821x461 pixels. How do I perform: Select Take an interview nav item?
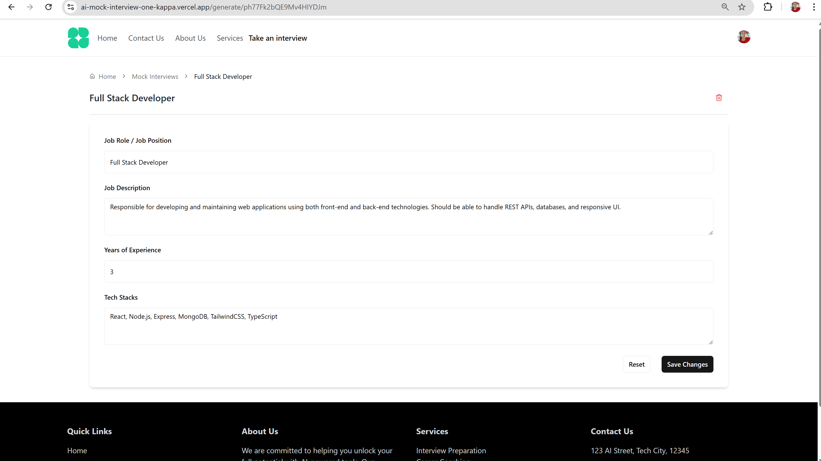coord(278,38)
